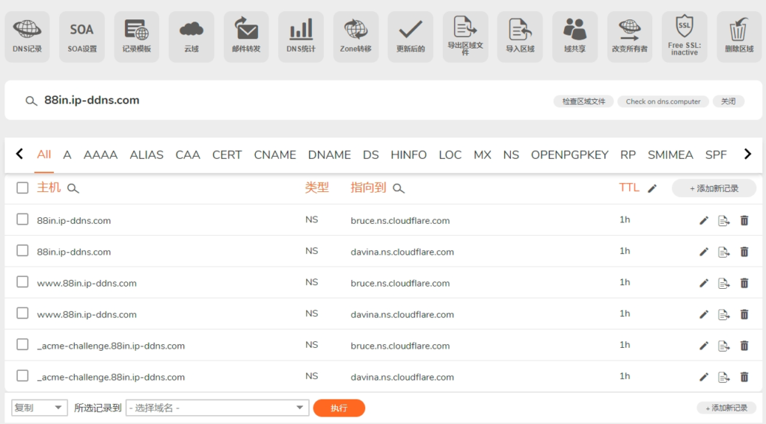This screenshot has height=424, width=766.
Task: Open the DNS记录 icon tile
Action: click(27, 36)
